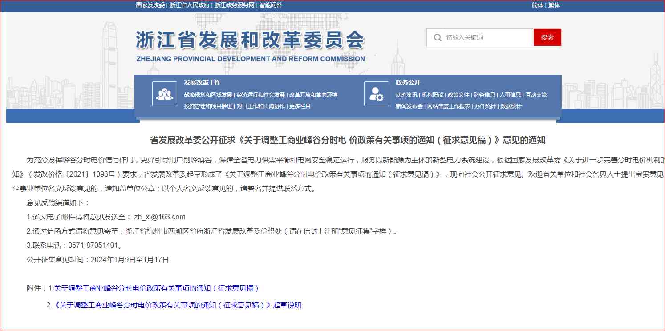The image size is (665, 331).
Task: Open 智能问答 in the top bar
Action: 271,5
